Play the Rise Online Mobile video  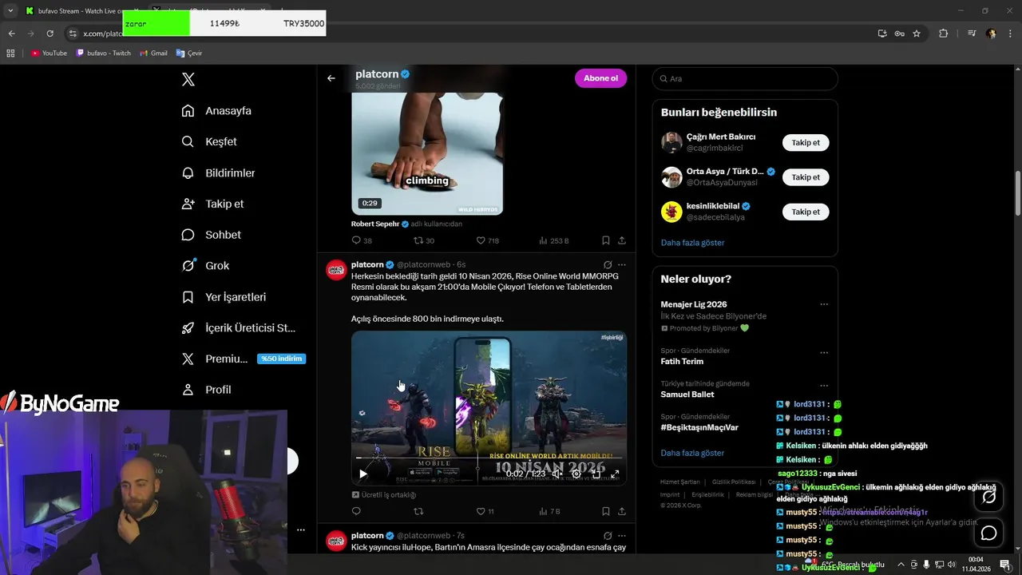pos(363,474)
